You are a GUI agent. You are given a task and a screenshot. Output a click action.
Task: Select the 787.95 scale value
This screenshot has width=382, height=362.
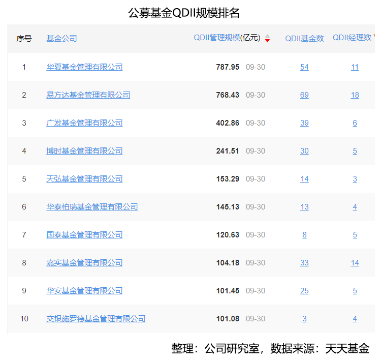(228, 67)
